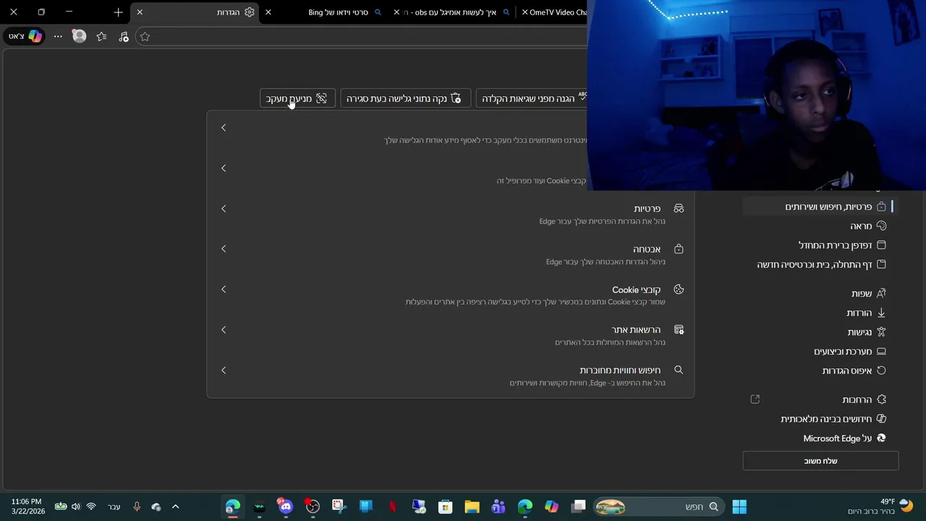Click the media control music-note icon in the Edge toolbar

123,36
